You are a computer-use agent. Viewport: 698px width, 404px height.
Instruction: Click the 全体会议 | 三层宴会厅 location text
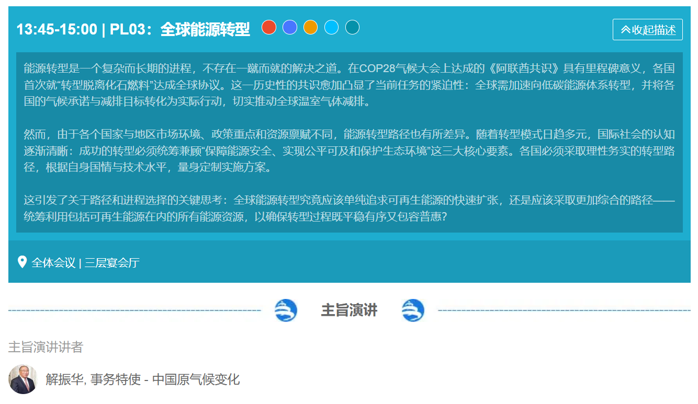click(x=85, y=263)
